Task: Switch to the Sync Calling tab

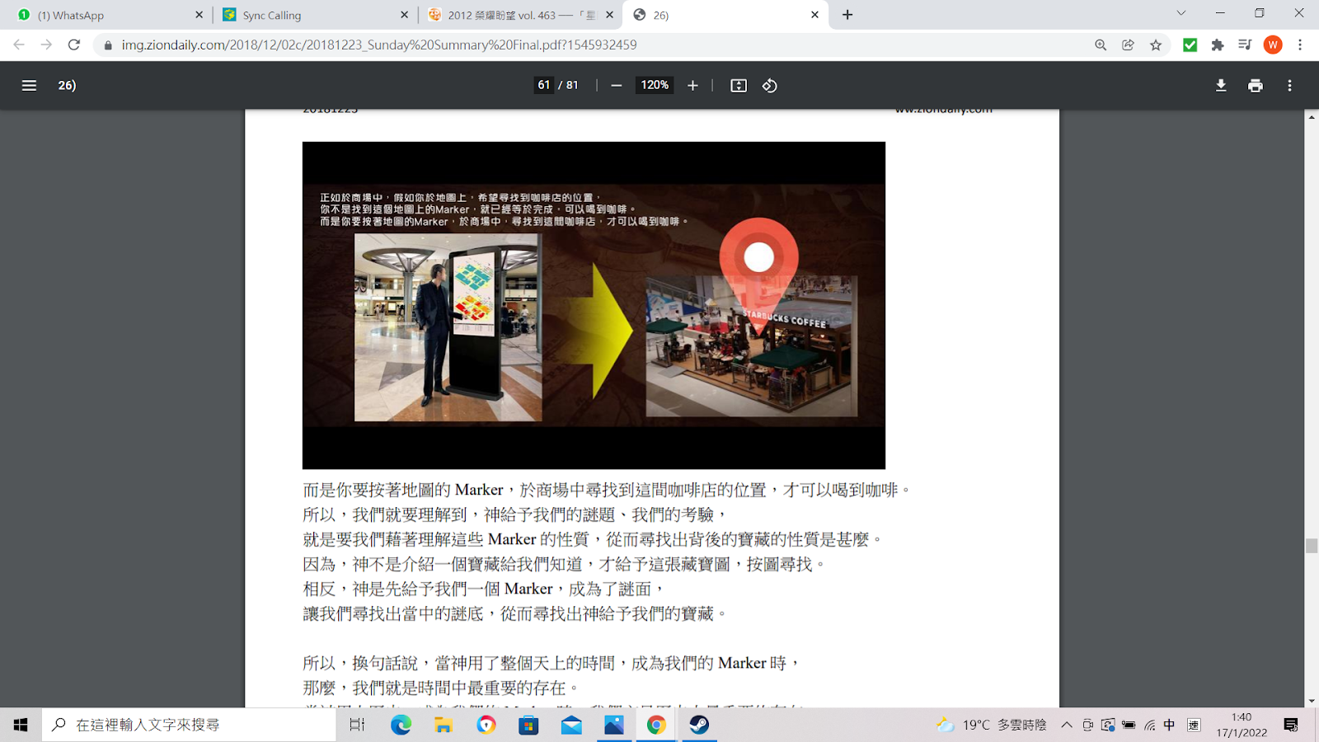Action: click(313, 15)
